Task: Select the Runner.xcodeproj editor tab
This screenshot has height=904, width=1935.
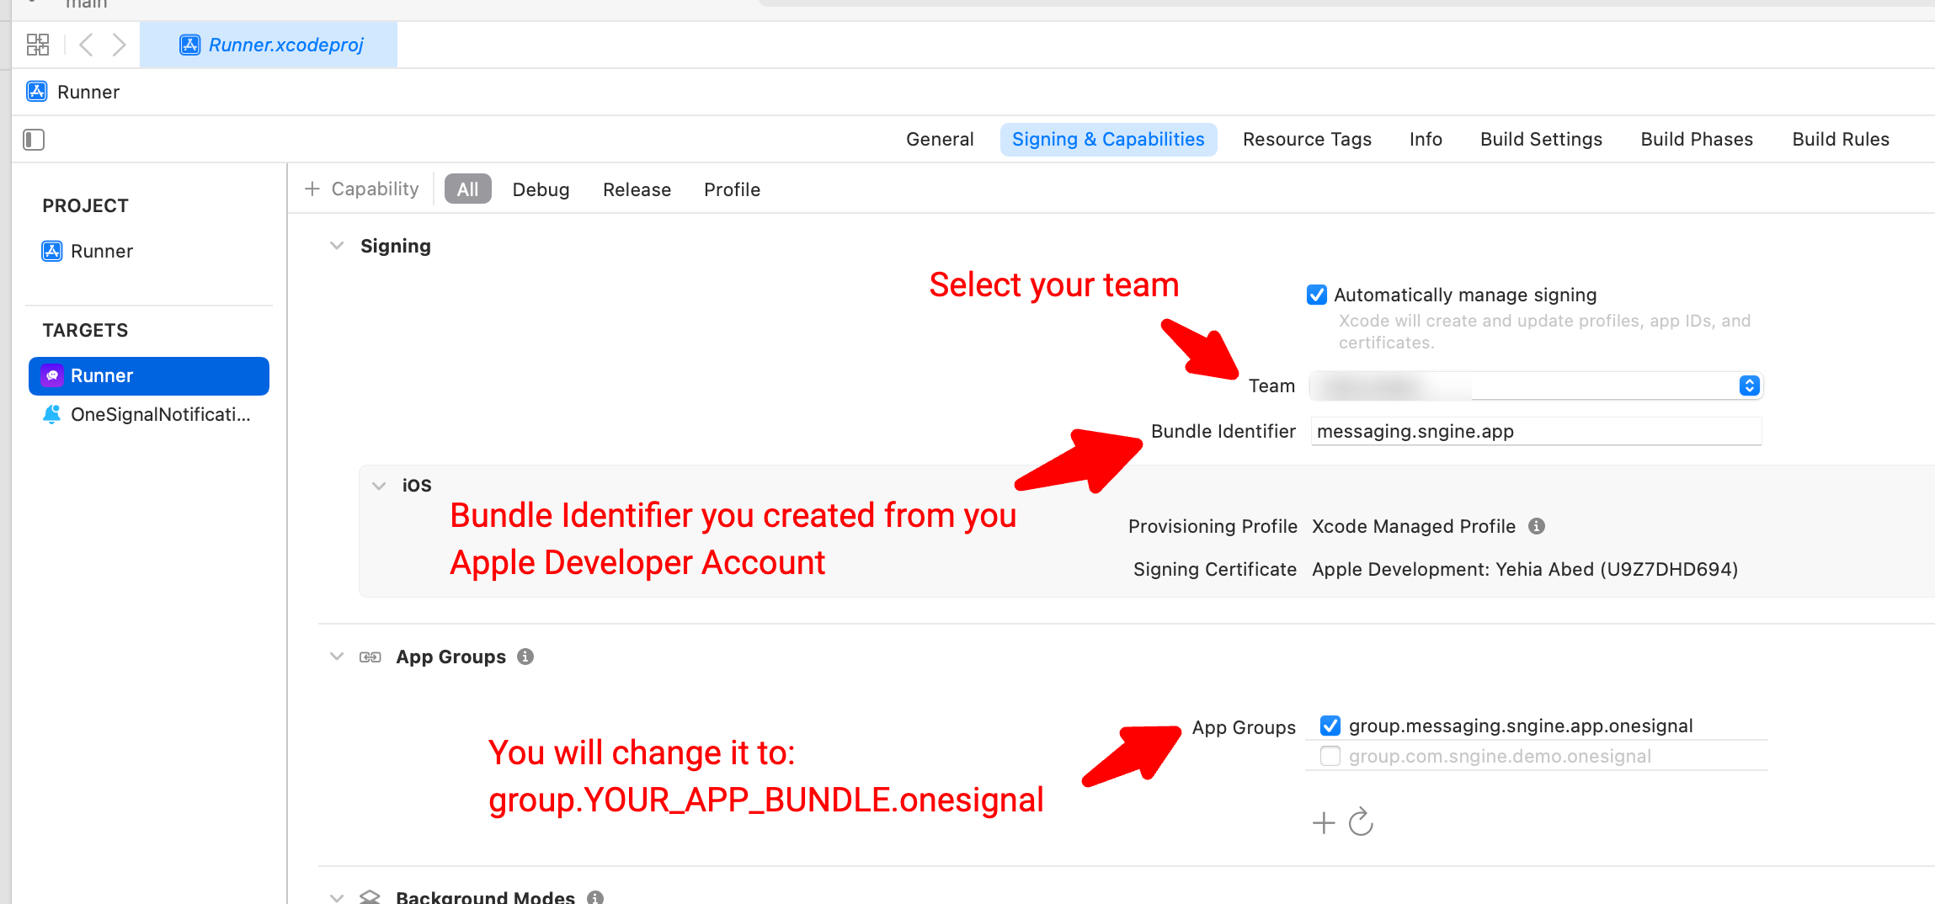Action: tap(269, 45)
